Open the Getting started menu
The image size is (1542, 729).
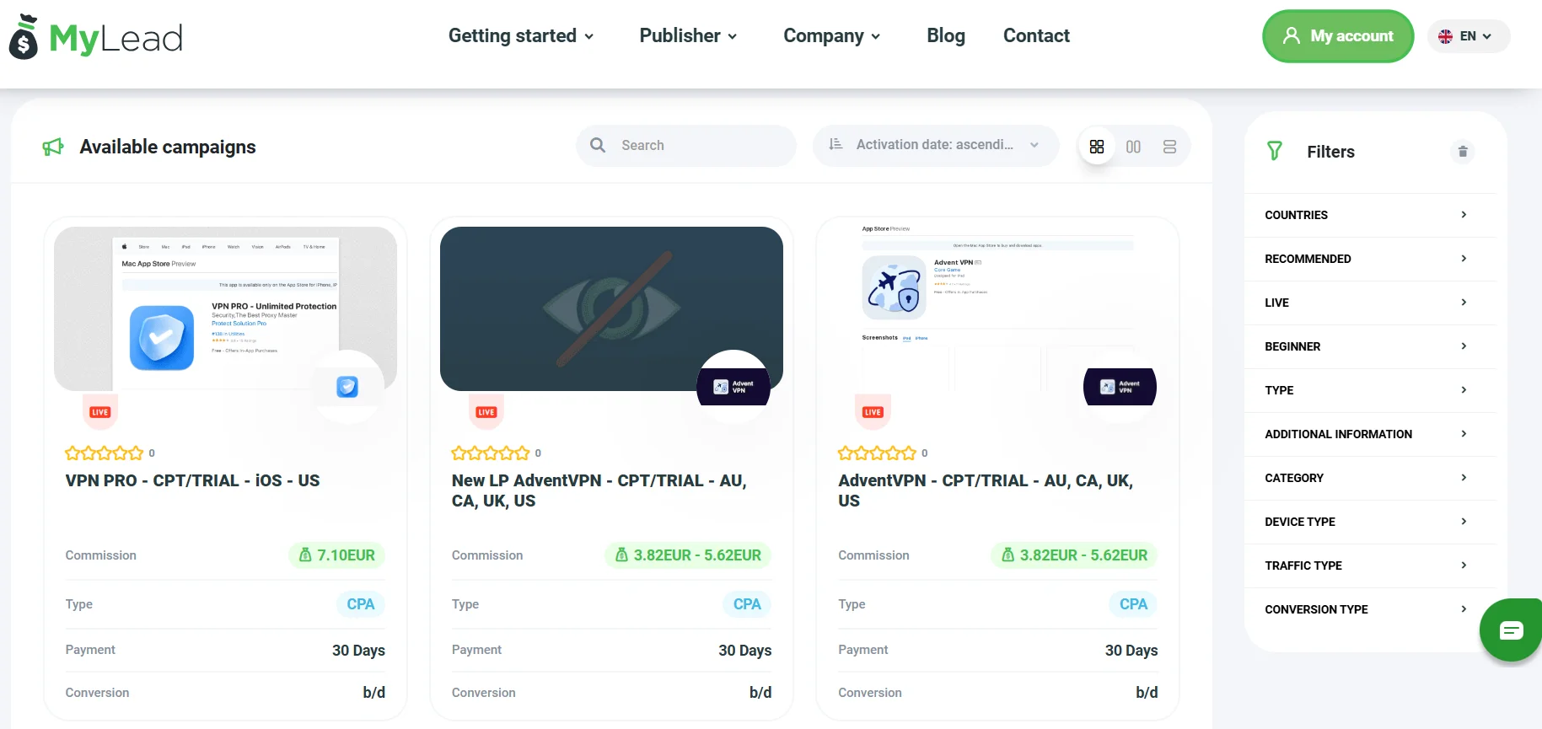[x=520, y=35]
